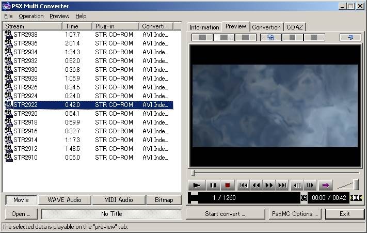Select the STR2924 stream row
The width and height of the screenshot is (367, 233).
[89, 96]
